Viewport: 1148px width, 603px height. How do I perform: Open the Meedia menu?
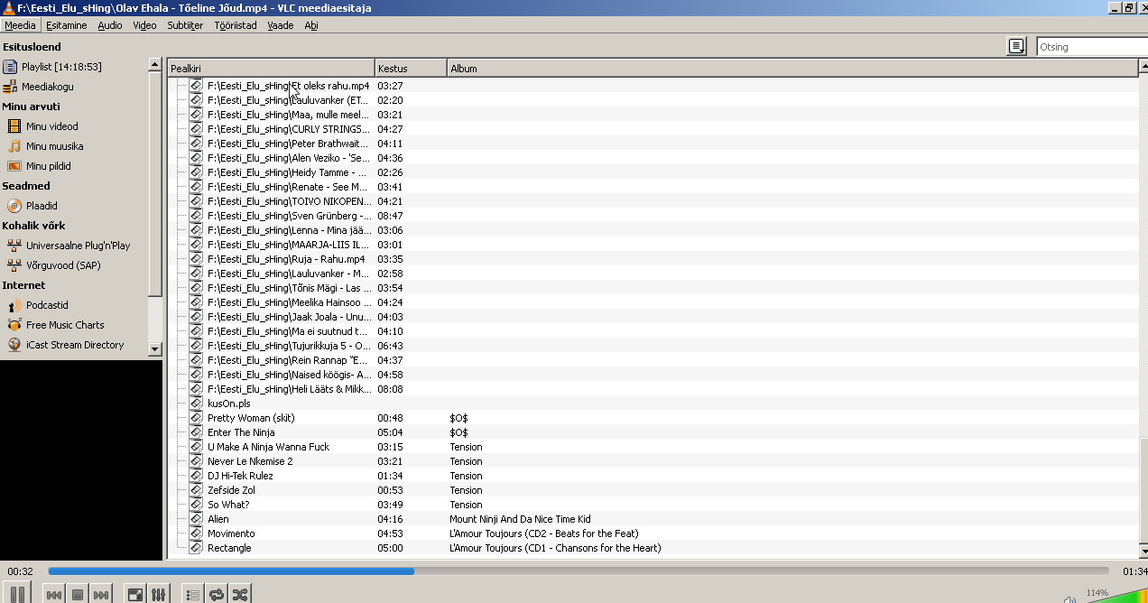[x=20, y=25]
